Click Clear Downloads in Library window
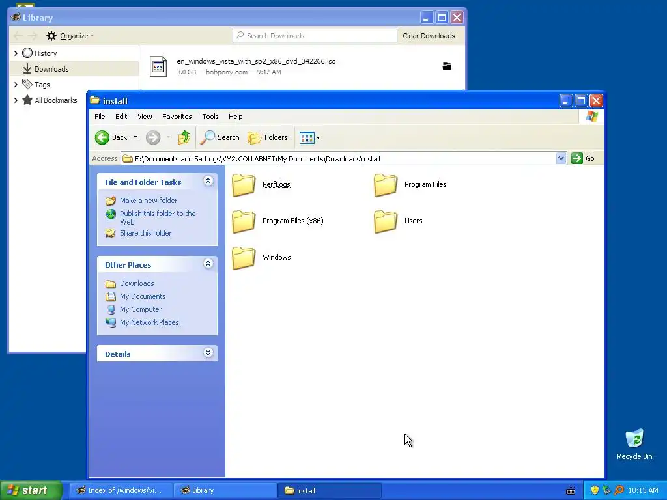Viewport: 667px width, 500px height. [x=429, y=36]
